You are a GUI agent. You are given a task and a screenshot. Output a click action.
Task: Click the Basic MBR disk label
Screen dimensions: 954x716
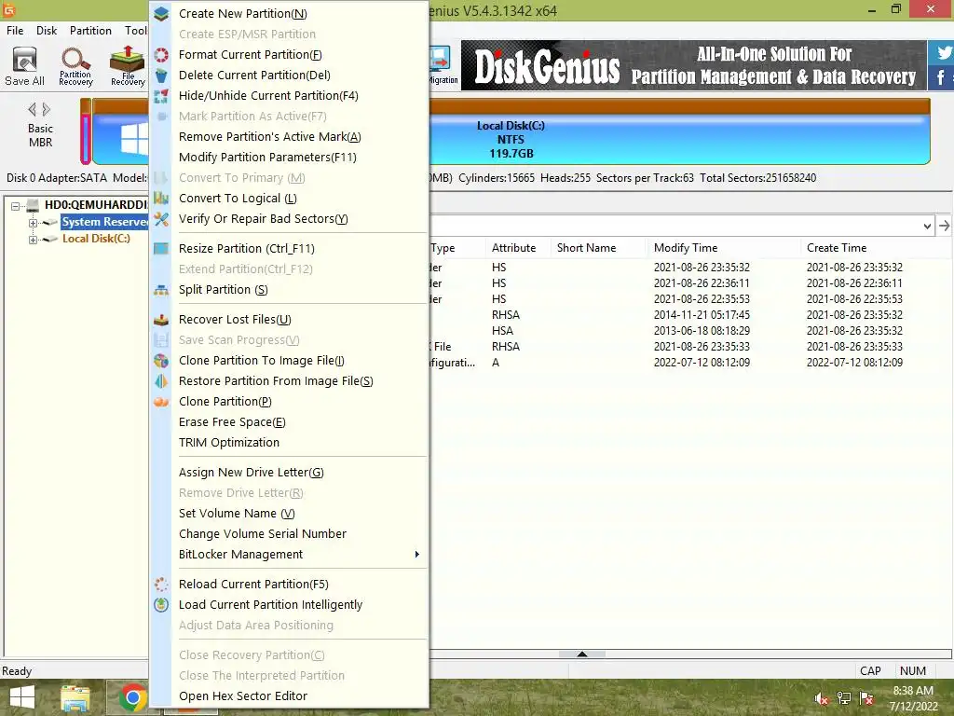(40, 135)
